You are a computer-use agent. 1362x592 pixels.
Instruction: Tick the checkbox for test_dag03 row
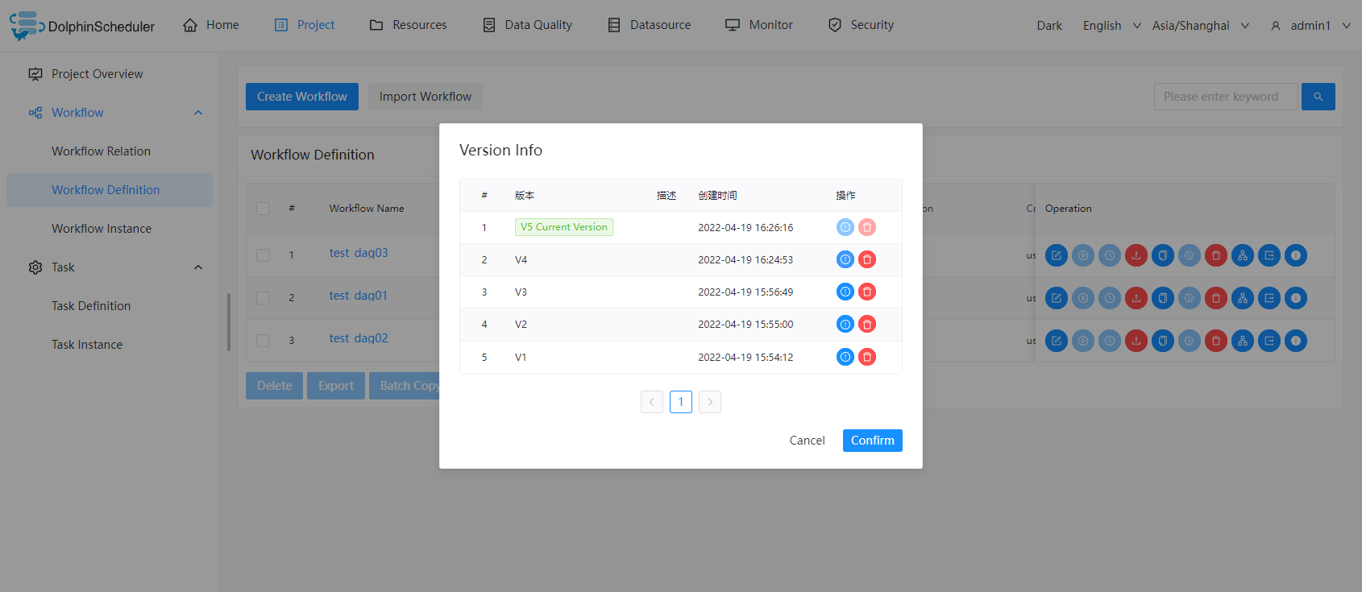[x=263, y=255]
